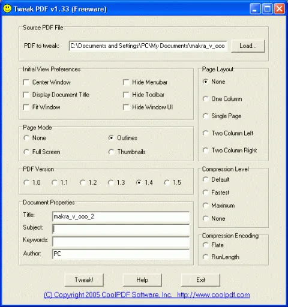Select PDF version 1.4
The image size is (288, 307).
pyautogui.click(x=139, y=182)
